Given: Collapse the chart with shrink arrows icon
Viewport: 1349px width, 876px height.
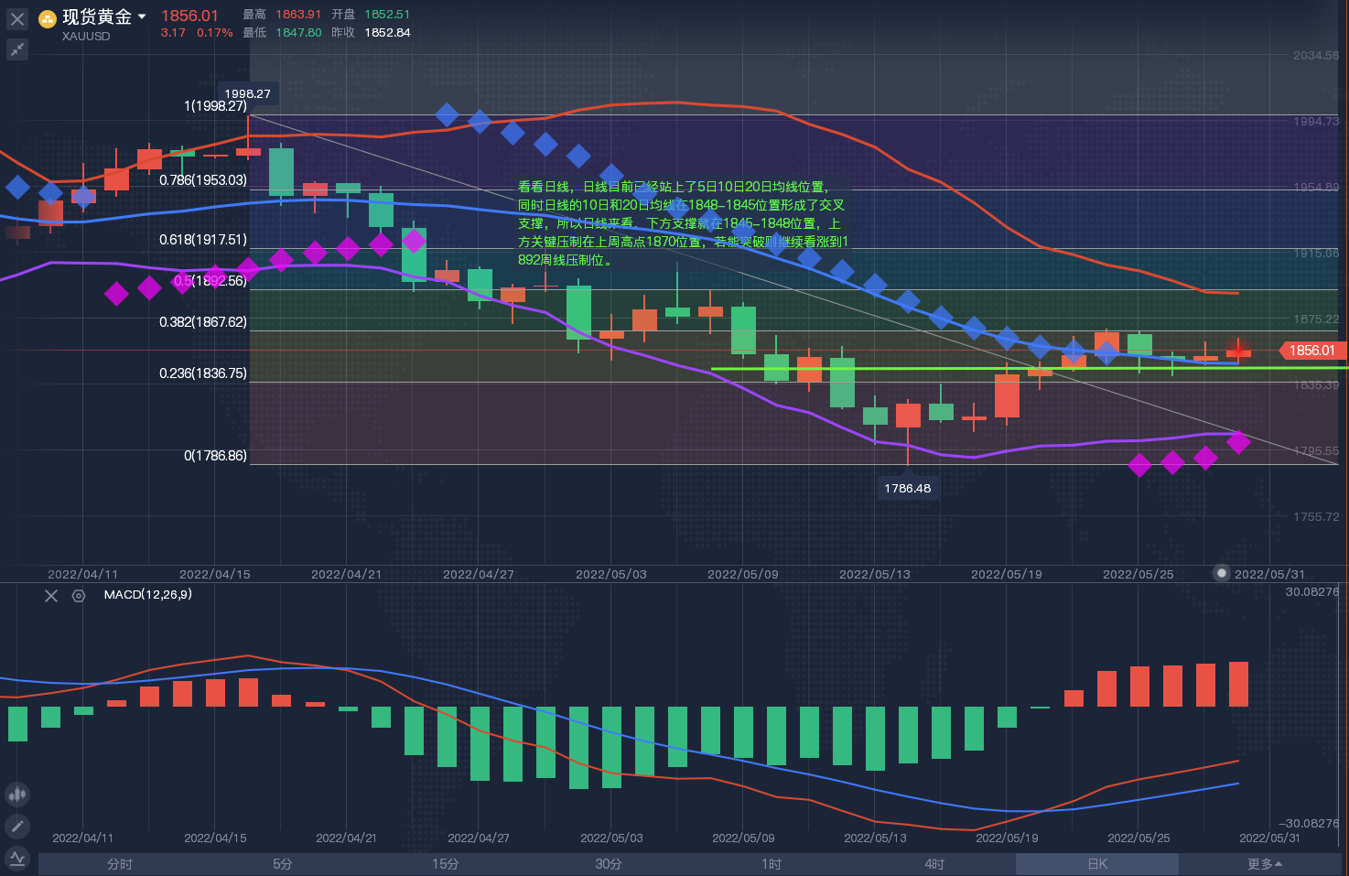Looking at the screenshot, I should click(x=17, y=49).
